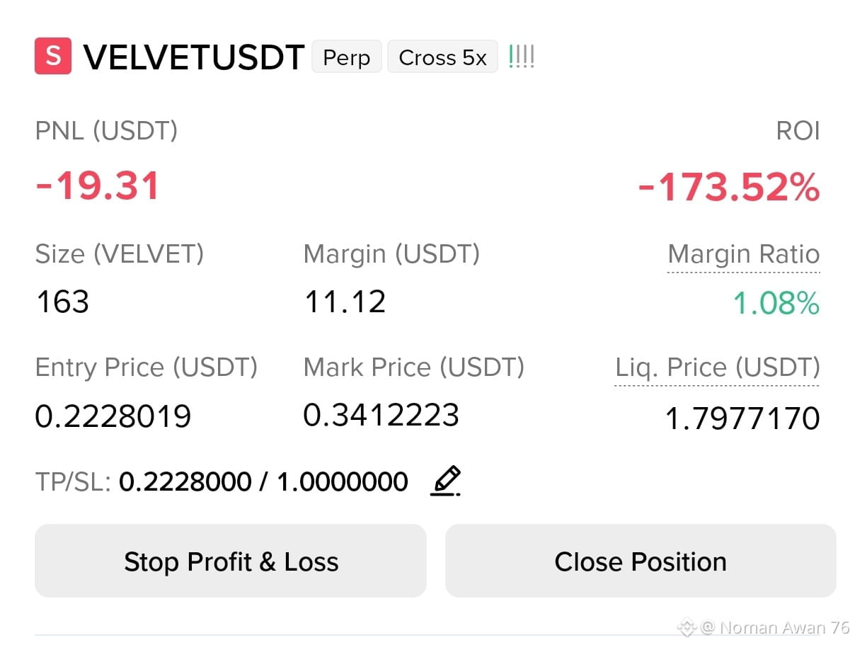Open the Stop Profit & Loss settings
The width and height of the screenshot is (855, 645).
tap(231, 561)
